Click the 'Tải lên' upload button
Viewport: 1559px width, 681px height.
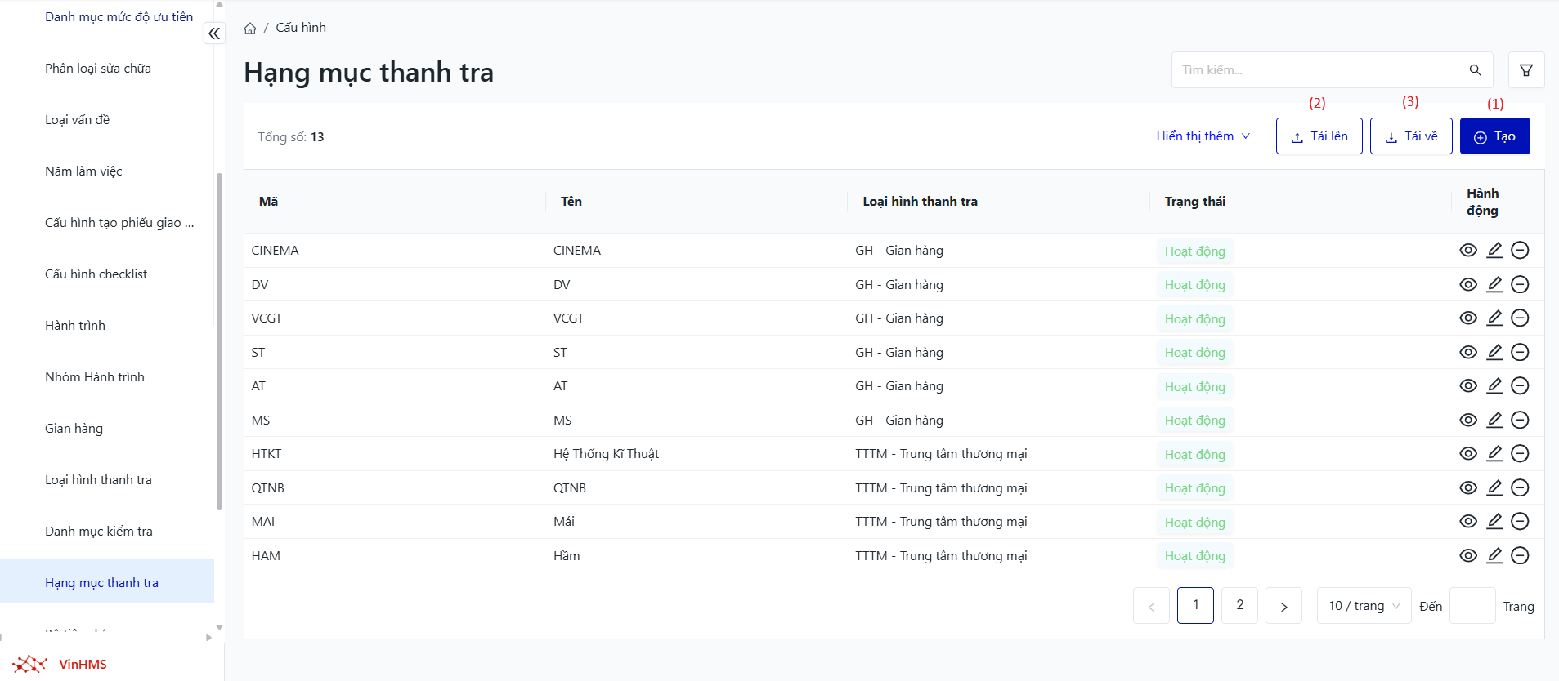(1319, 136)
